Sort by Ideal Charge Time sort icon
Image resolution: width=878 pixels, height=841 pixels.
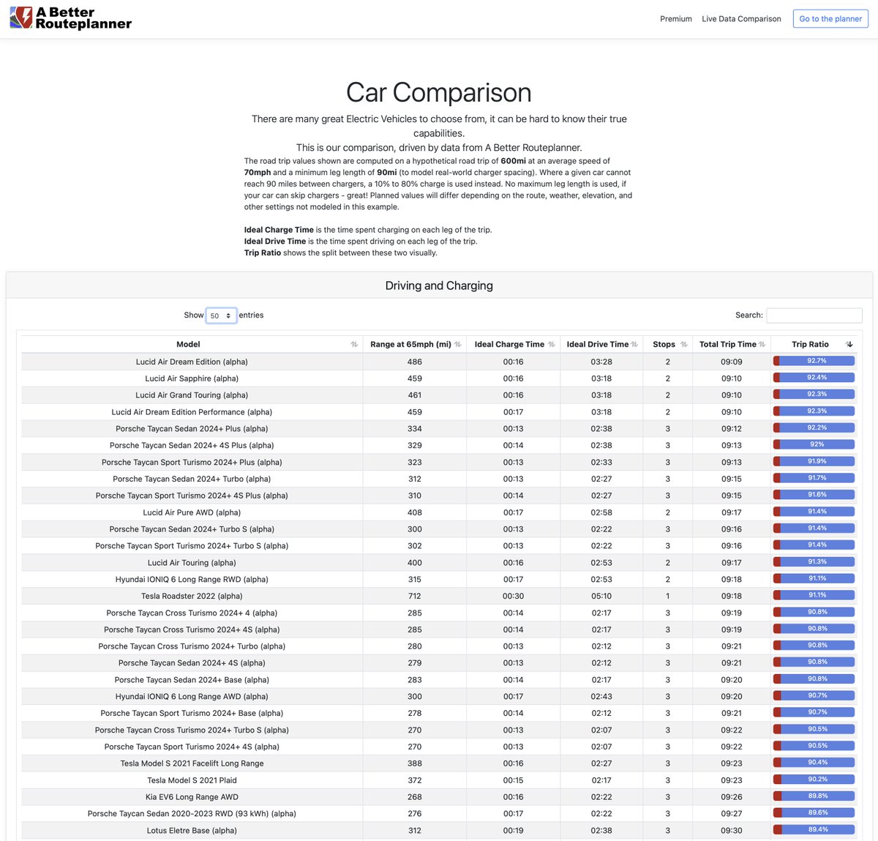pos(552,345)
